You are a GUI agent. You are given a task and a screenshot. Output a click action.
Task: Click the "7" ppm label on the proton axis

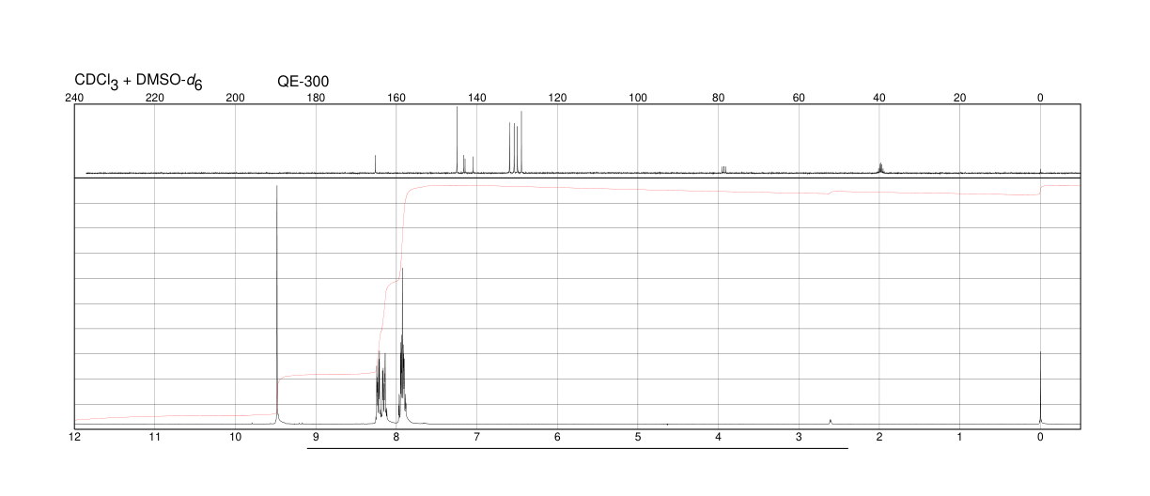476,438
